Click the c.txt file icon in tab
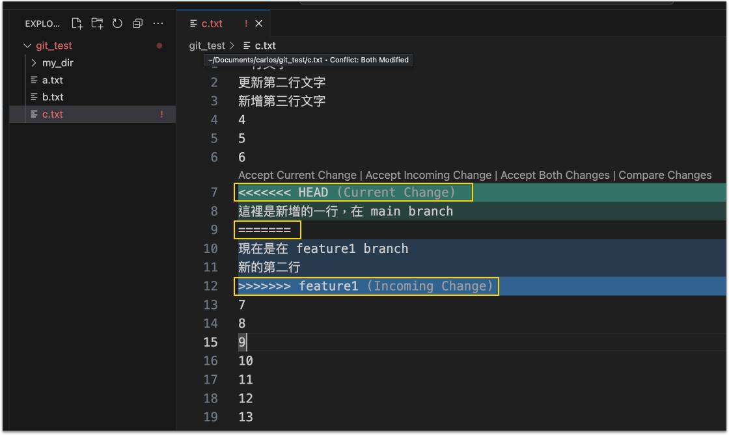729x435 pixels. tap(193, 23)
